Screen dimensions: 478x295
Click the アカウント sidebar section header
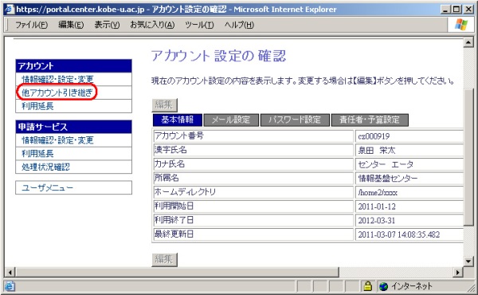tap(74, 66)
